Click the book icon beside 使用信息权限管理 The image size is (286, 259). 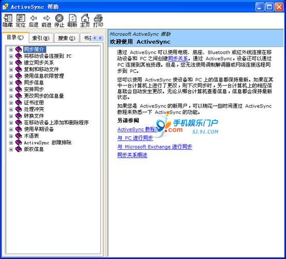tap(19, 76)
